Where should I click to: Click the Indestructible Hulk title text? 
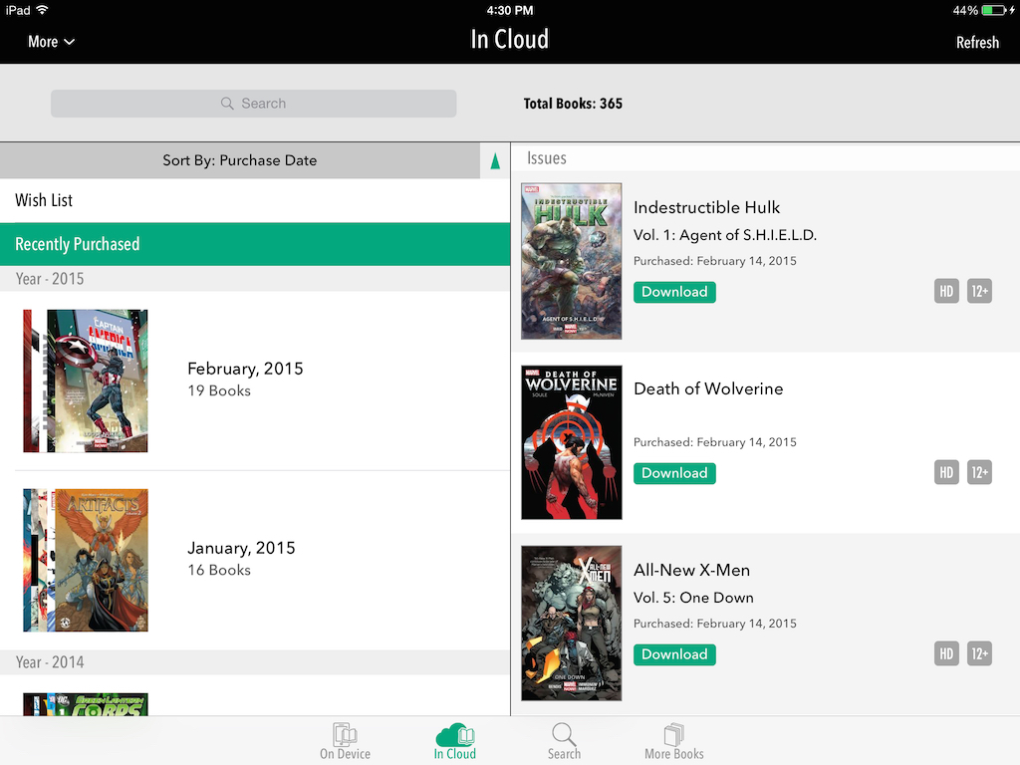pos(706,207)
